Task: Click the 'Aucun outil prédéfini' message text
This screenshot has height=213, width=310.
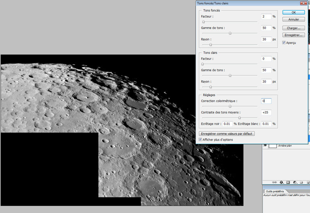Action: [286, 195]
